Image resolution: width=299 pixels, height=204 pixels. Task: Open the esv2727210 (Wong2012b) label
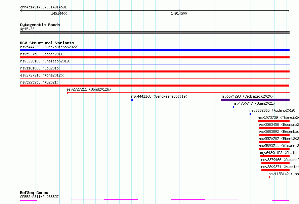tap(42, 75)
